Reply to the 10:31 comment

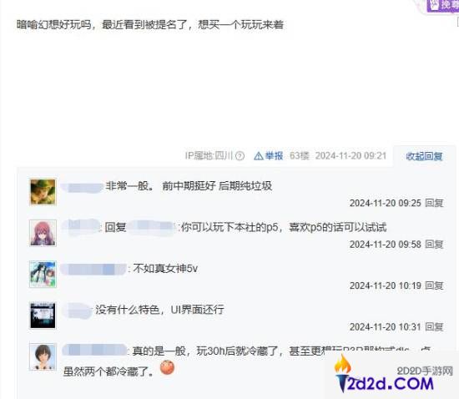click(434, 327)
